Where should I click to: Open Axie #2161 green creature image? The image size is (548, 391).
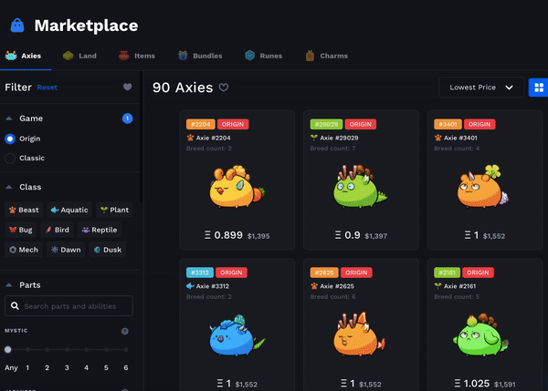[x=481, y=335]
